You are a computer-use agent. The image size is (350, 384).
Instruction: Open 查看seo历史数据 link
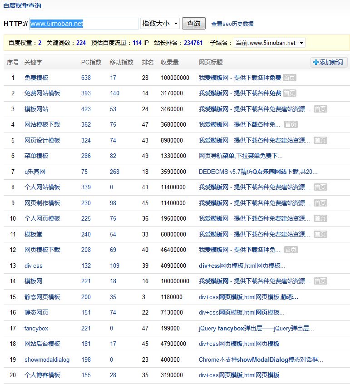(x=232, y=24)
